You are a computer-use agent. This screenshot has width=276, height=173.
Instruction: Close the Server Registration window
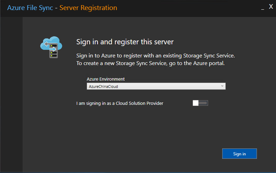271,7
